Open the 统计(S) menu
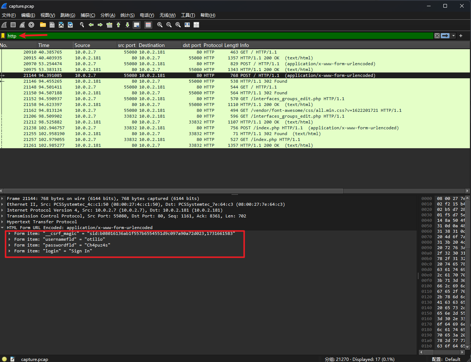 point(127,15)
